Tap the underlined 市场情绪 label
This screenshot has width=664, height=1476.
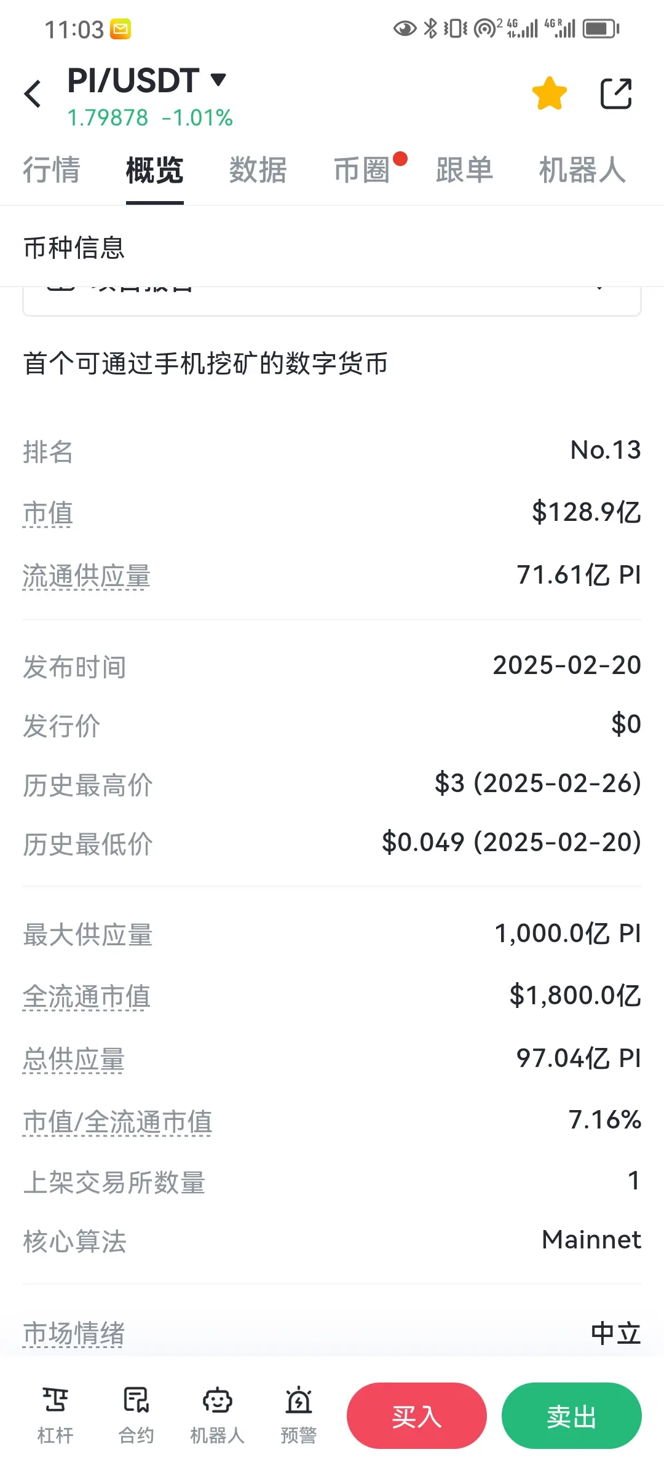click(x=74, y=1333)
